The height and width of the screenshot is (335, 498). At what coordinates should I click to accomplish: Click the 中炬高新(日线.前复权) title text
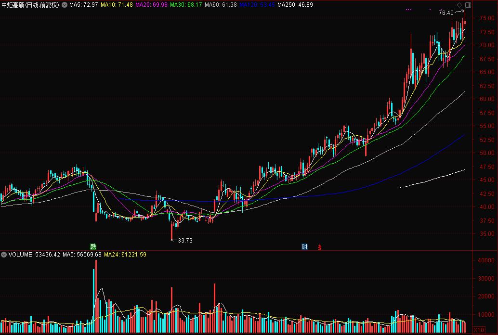tap(30, 5)
